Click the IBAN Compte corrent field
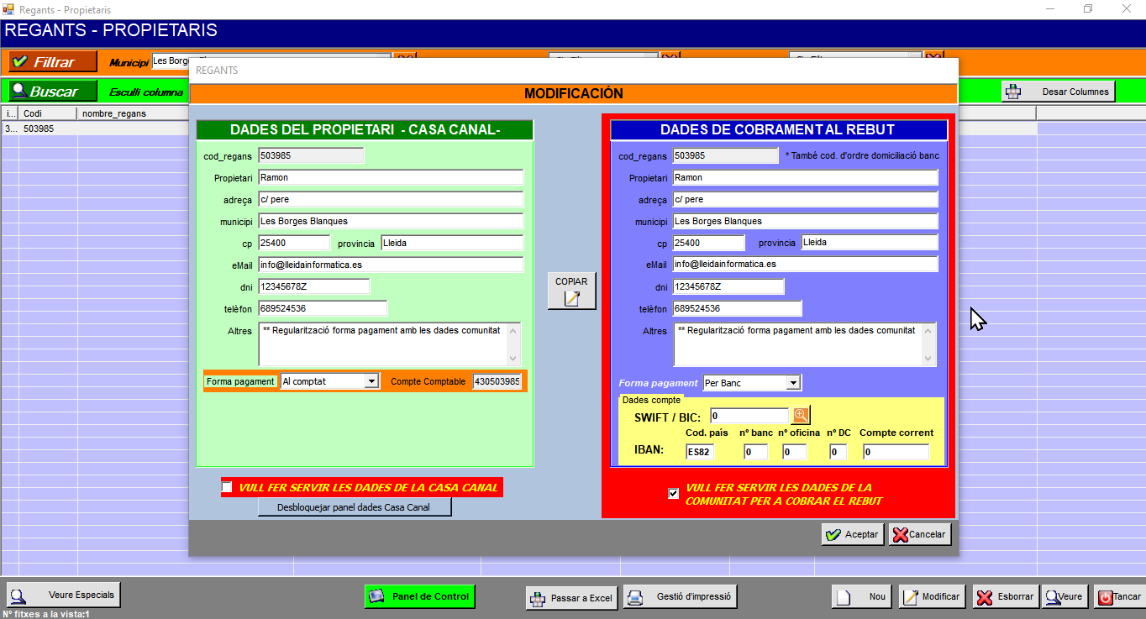 coord(896,452)
